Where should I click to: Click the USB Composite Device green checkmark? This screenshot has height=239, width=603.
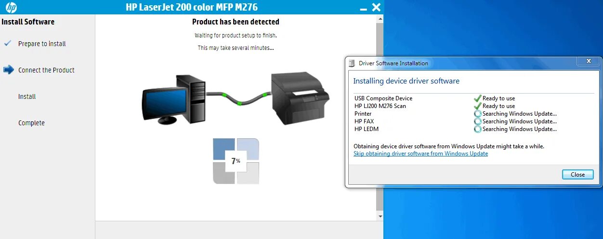477,98
